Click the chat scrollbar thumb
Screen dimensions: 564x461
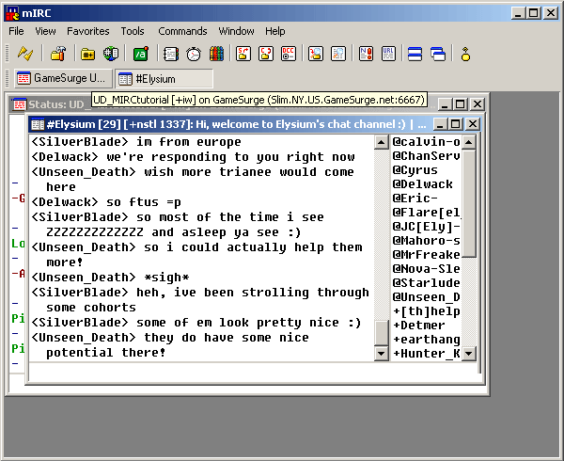click(381, 333)
